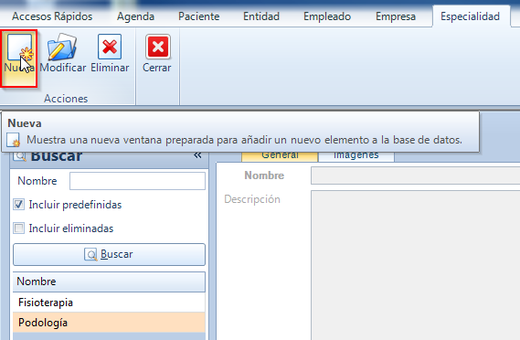
Task: Click the Buscar search button
Action: pos(109,254)
